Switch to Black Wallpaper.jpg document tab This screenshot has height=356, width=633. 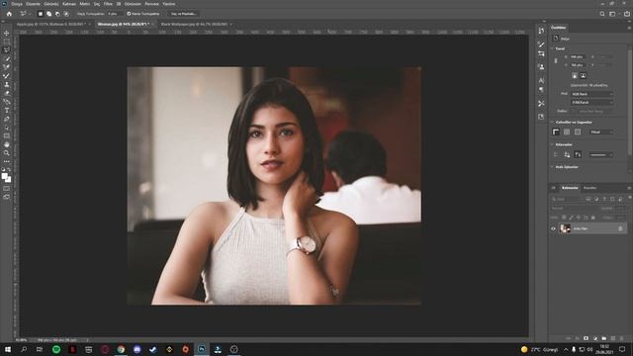tap(194, 24)
